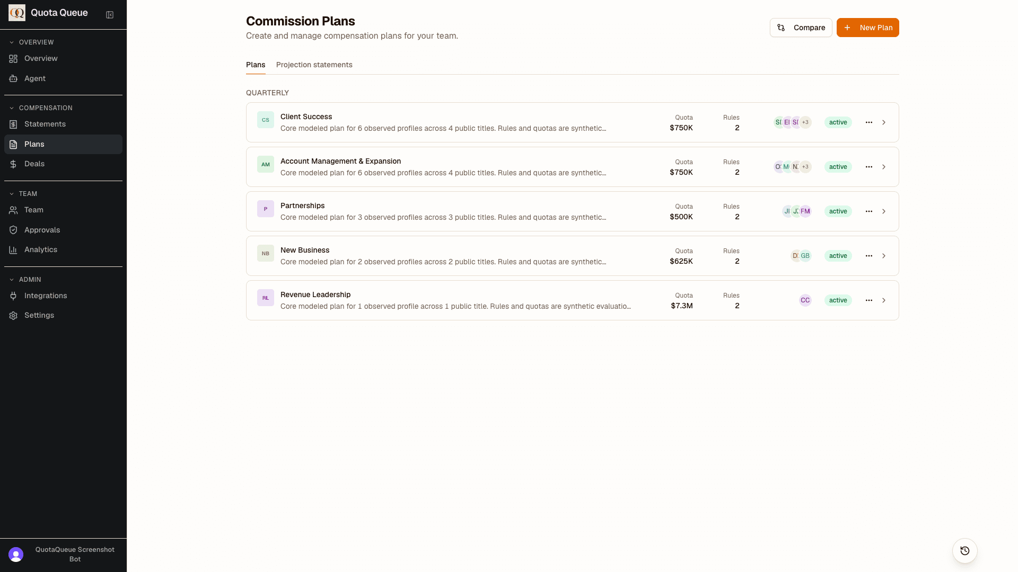
Task: Open more options for Client Success
Action: point(868,122)
